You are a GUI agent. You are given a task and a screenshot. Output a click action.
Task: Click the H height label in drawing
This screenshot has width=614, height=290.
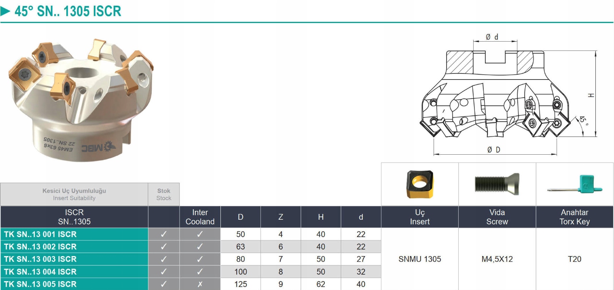[591, 95]
